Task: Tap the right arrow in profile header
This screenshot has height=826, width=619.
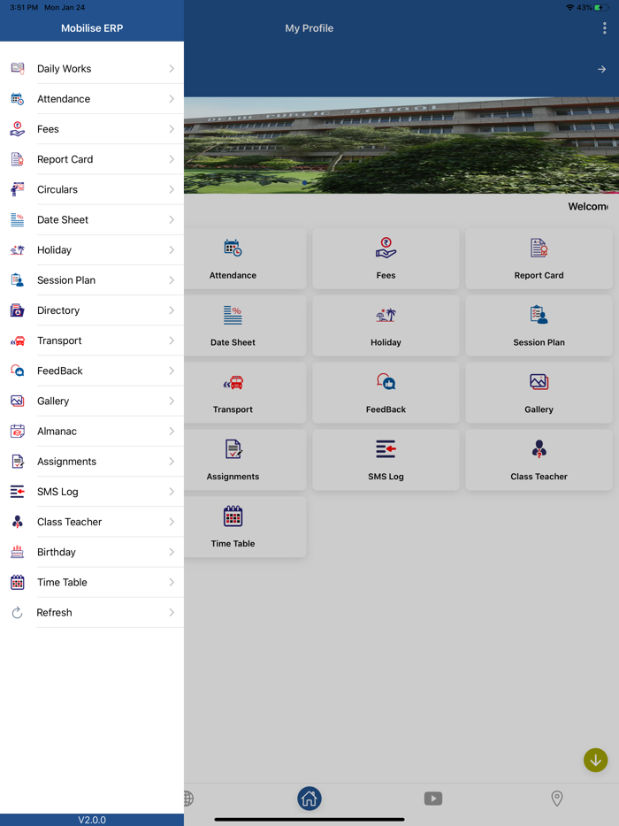Action: tap(601, 69)
